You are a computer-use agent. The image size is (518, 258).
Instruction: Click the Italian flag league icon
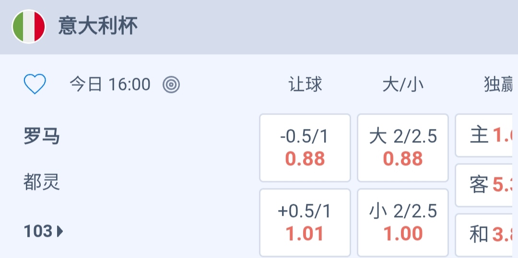tap(29, 26)
